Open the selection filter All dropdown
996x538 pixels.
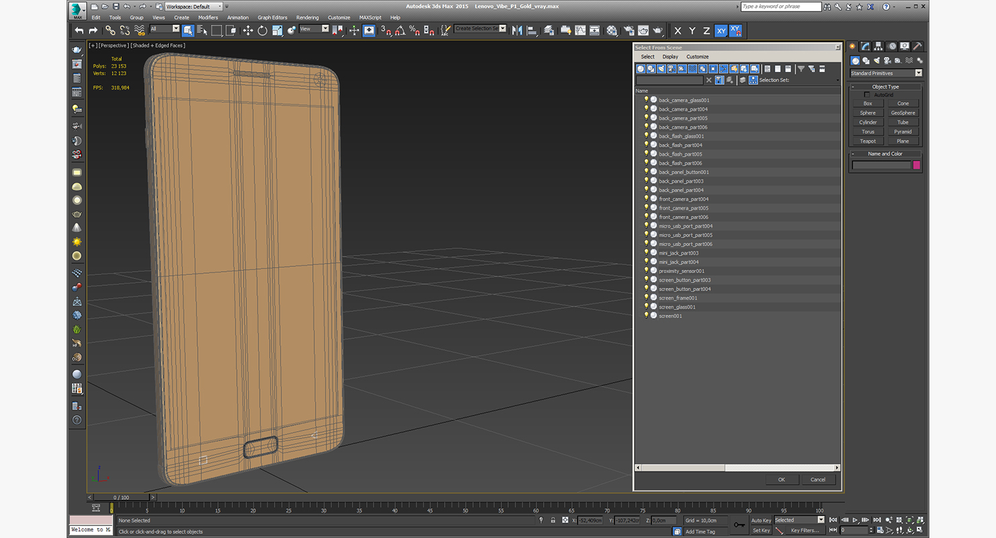click(164, 29)
